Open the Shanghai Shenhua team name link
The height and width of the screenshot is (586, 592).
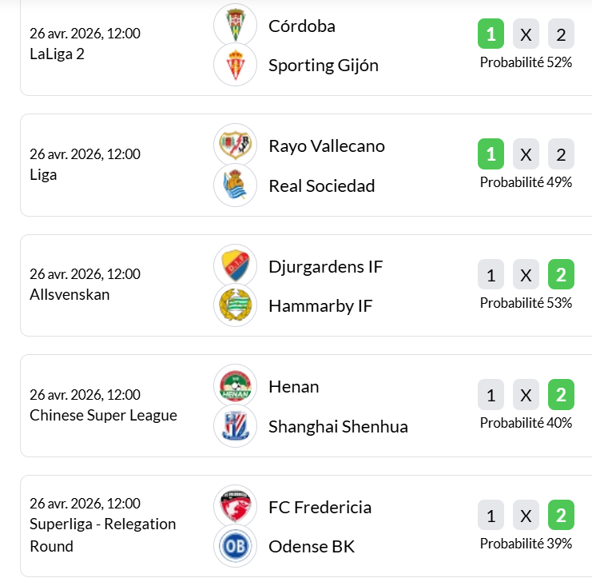pos(338,426)
